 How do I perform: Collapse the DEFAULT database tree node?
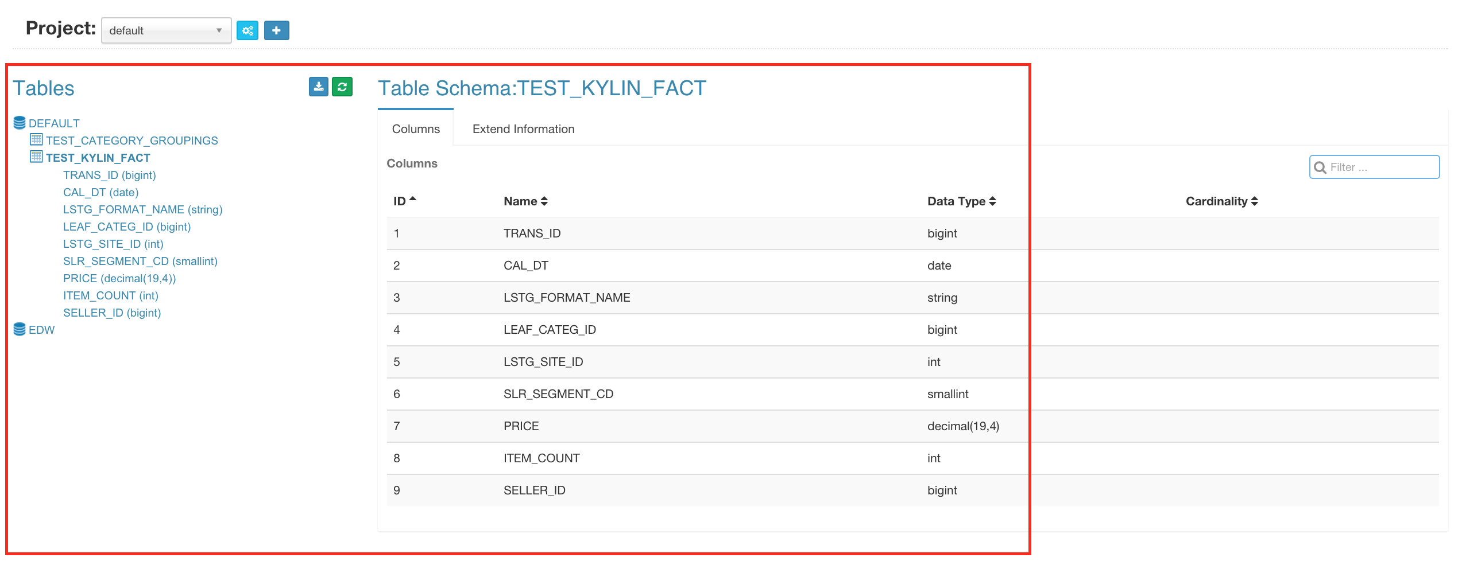(54, 123)
